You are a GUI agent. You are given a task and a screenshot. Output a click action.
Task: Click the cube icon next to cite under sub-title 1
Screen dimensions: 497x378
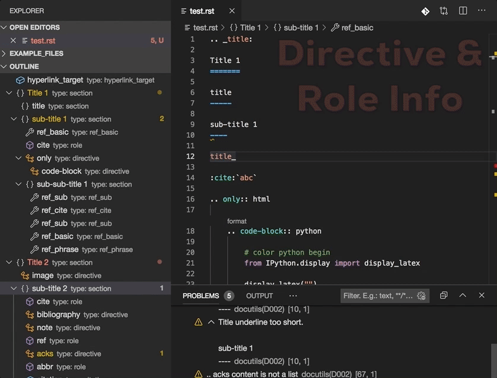point(30,145)
